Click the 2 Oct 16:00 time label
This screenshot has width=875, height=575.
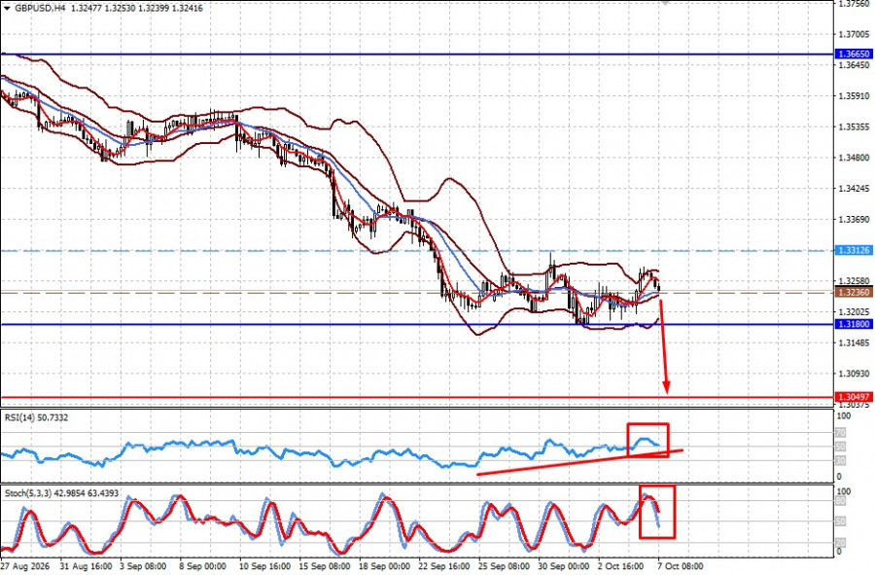point(620,566)
